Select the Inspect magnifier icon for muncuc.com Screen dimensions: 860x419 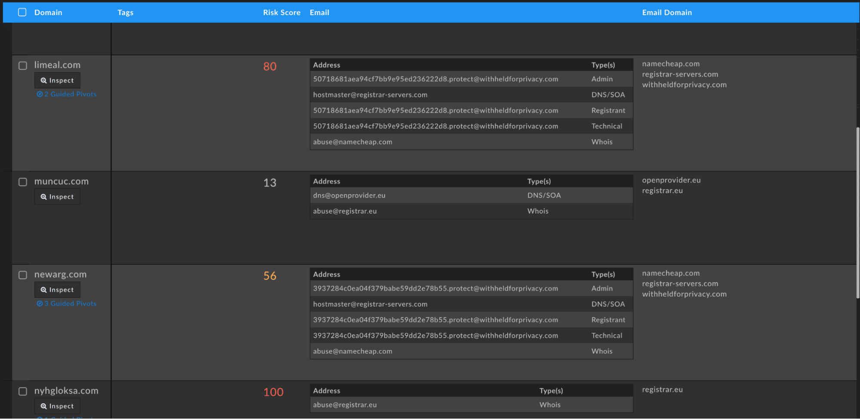coord(43,196)
